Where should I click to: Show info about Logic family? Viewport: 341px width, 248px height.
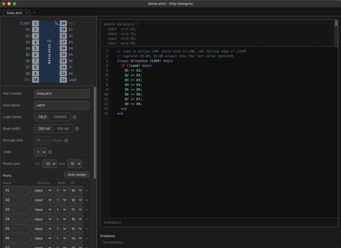pyautogui.click(x=75, y=117)
